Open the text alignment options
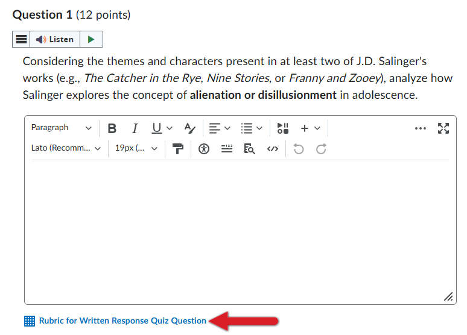 [219, 128]
